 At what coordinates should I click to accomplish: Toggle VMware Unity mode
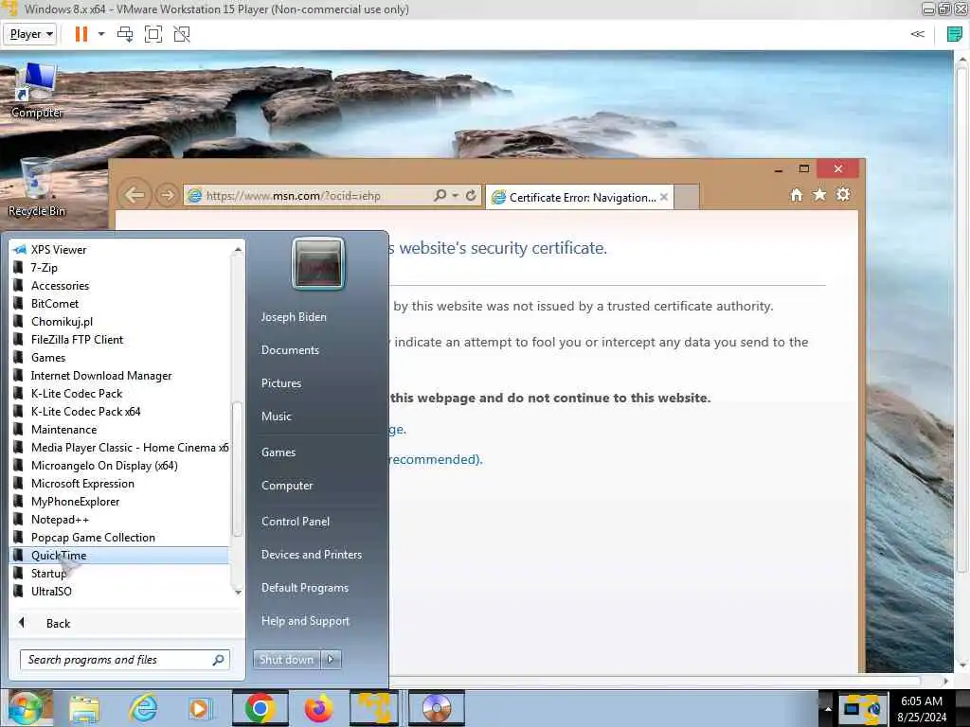tap(182, 34)
